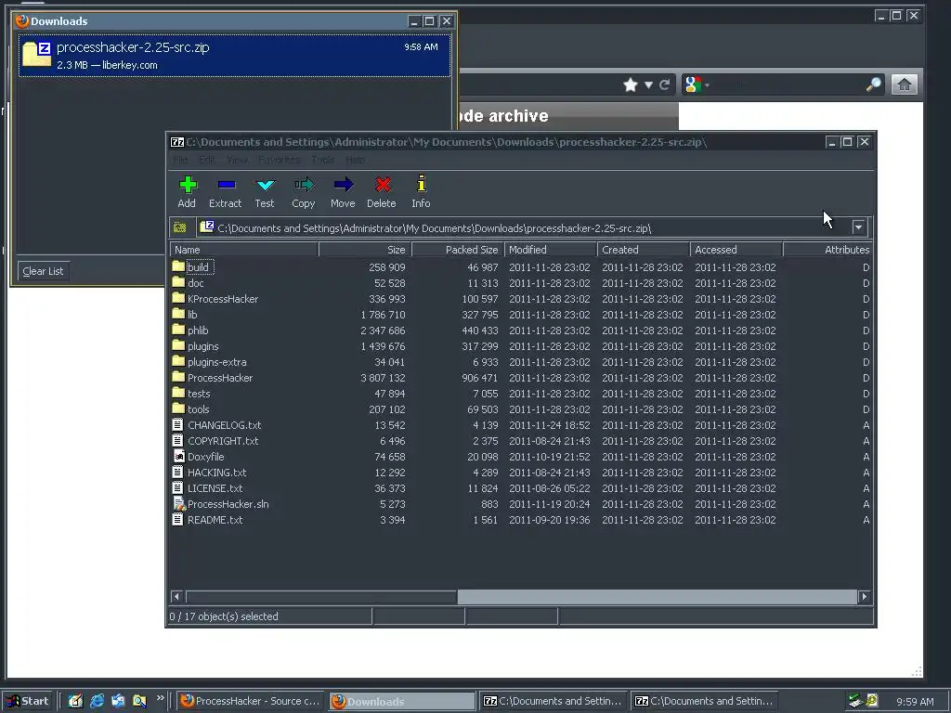Sort by the Name column header
The width and height of the screenshot is (951, 713).
point(244,249)
